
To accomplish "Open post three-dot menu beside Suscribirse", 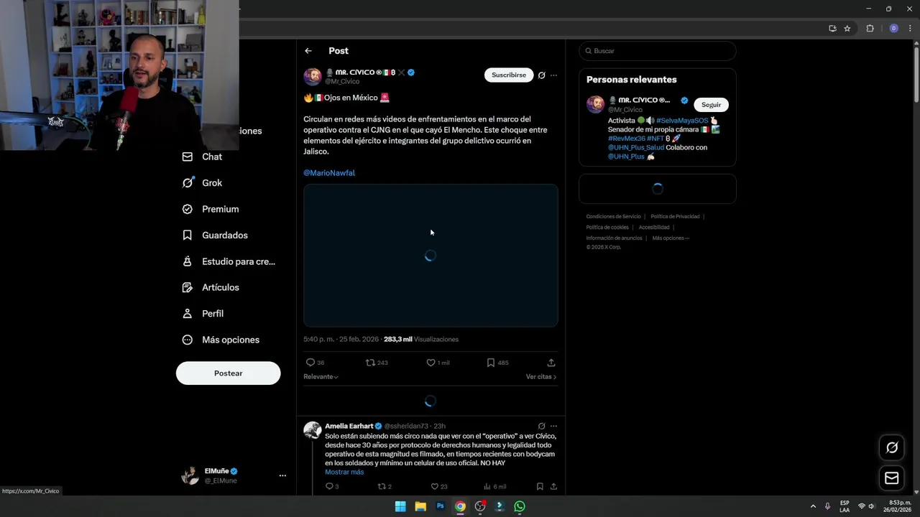I will (553, 75).
